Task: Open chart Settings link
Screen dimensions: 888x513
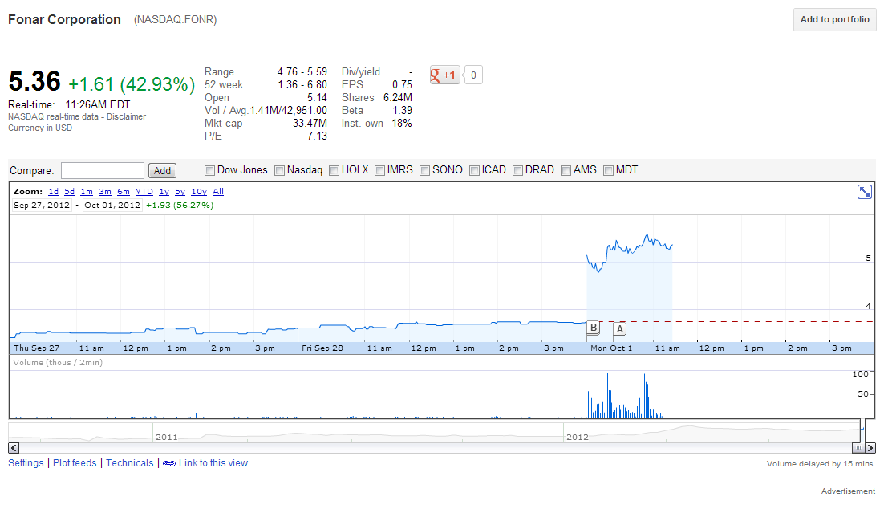Action: coord(26,463)
